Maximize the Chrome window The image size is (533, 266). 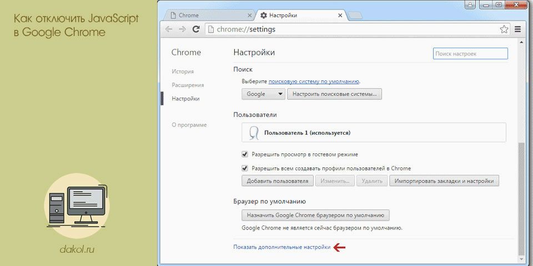[x=498, y=4]
